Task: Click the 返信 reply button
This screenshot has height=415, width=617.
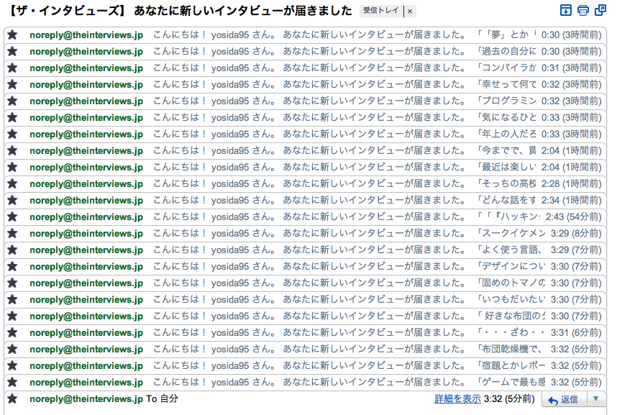Action: click(564, 399)
